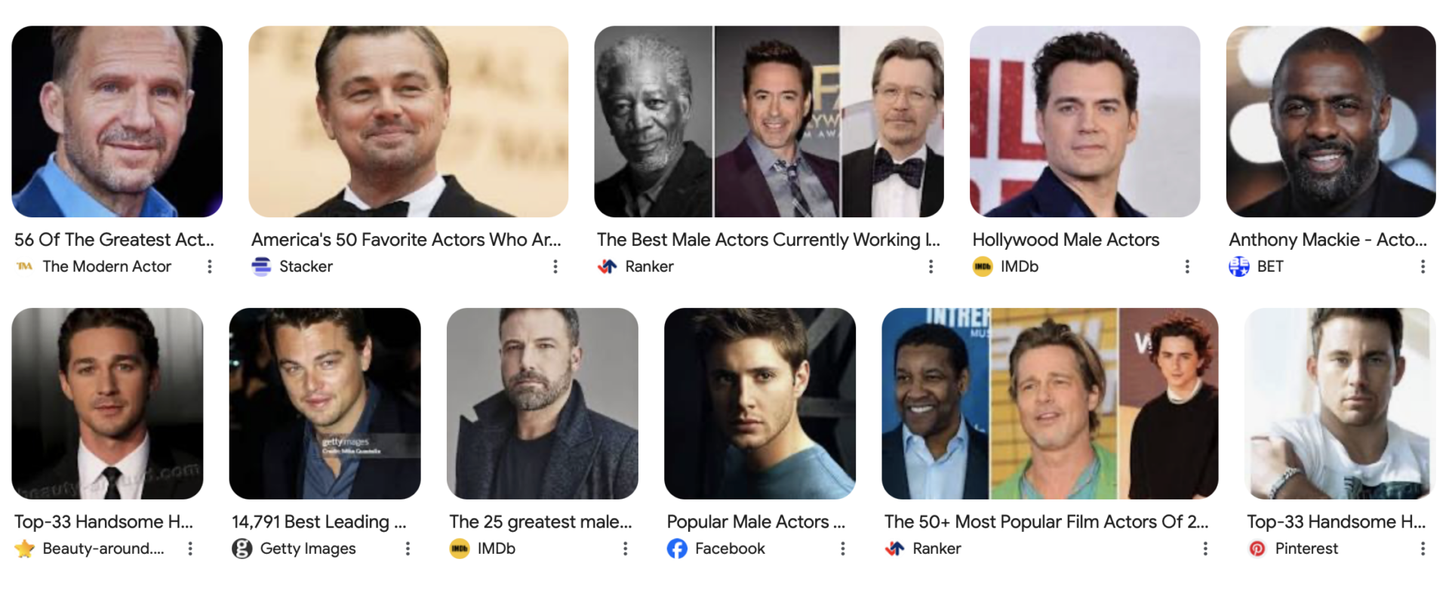The height and width of the screenshot is (590, 1449).
Task: Click The Modern Actor favicon
Action: 25,266
